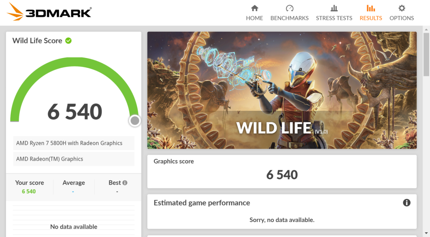Image resolution: width=430 pixels, height=237 pixels.
Task: Click the gray knob on score gauge
Action: pos(135,121)
